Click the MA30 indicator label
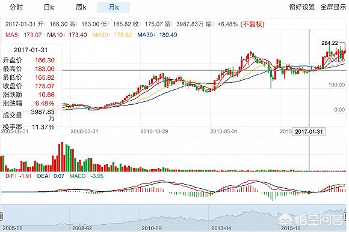 pos(157,35)
